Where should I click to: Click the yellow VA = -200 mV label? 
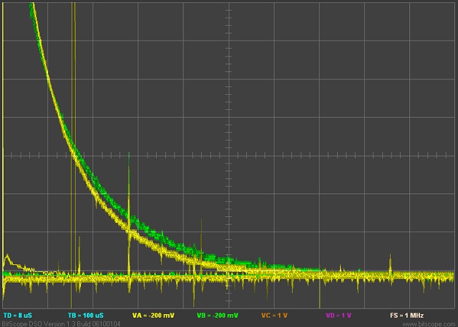[153, 315]
